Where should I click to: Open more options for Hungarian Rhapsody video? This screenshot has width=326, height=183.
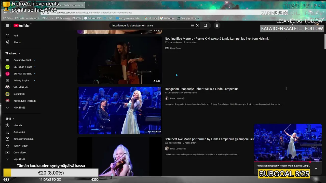coord(286,88)
